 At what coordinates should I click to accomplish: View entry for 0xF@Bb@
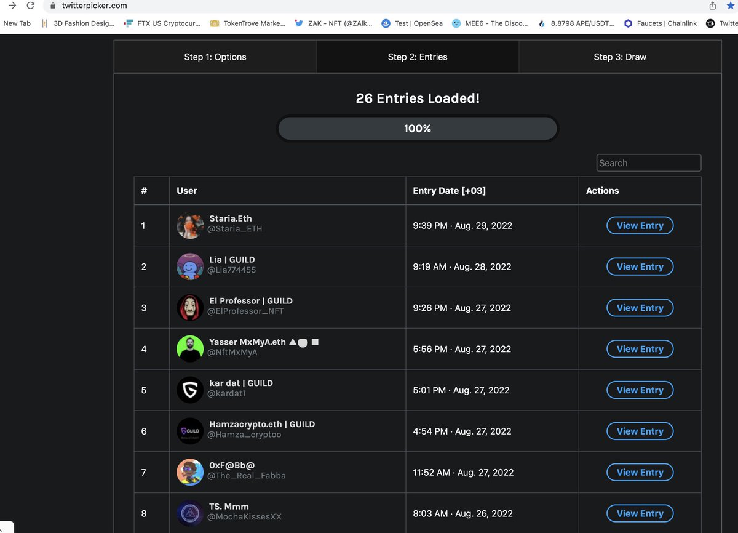click(640, 473)
